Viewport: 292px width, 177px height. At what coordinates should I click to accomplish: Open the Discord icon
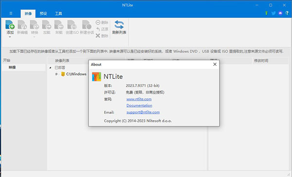tap(280, 13)
